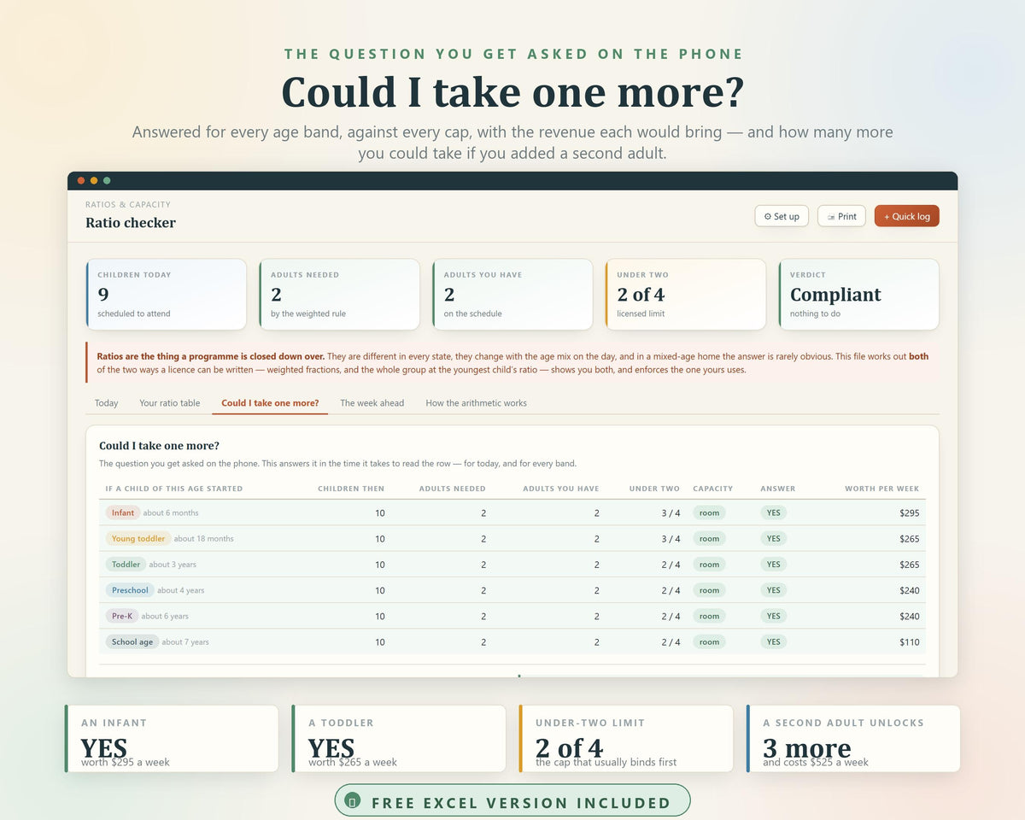Viewport: 1025px width, 820px height.
Task: Click the spreadsheet icon in Excel badge
Action: (352, 801)
